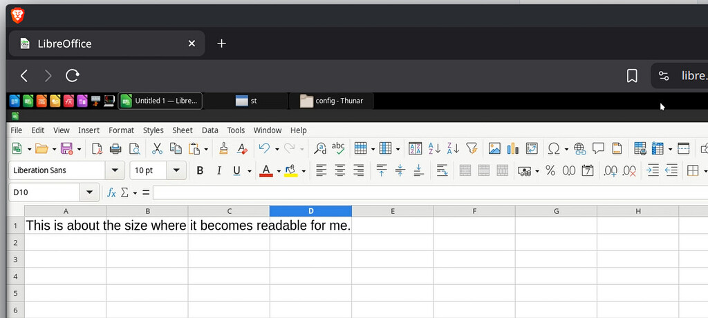Open the Function Wizard fx icon
The height and width of the screenshot is (318, 708).
111,192
